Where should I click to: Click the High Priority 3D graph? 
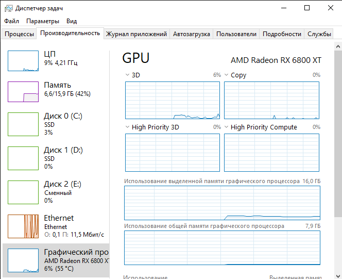(x=173, y=153)
